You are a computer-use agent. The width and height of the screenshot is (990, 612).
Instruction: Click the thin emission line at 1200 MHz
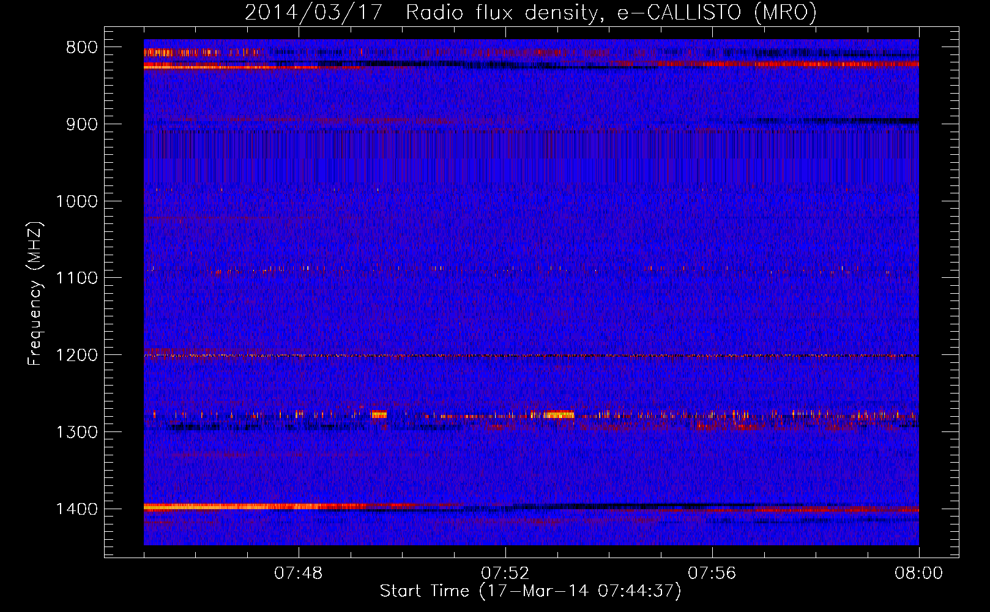point(531,356)
